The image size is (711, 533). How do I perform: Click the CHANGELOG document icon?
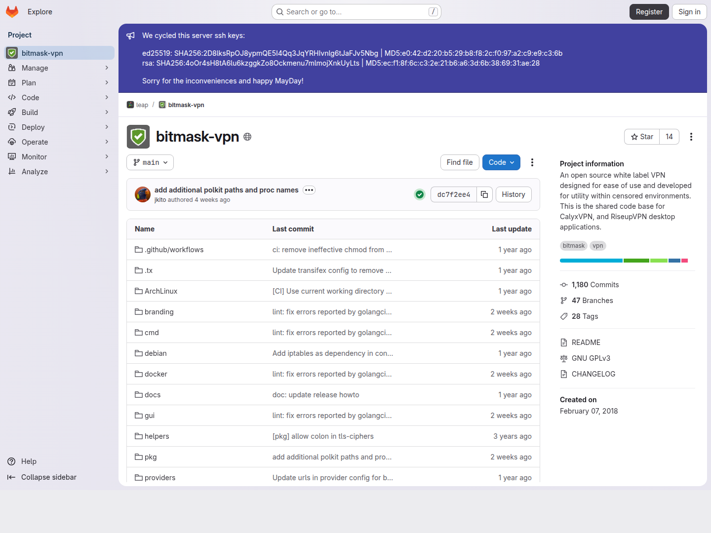point(564,374)
